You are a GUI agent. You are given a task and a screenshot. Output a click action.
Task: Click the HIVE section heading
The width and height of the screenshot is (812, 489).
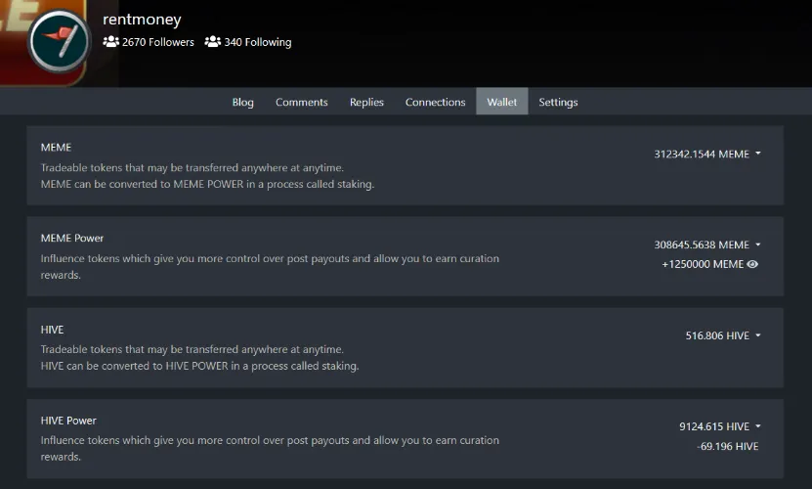(53, 330)
